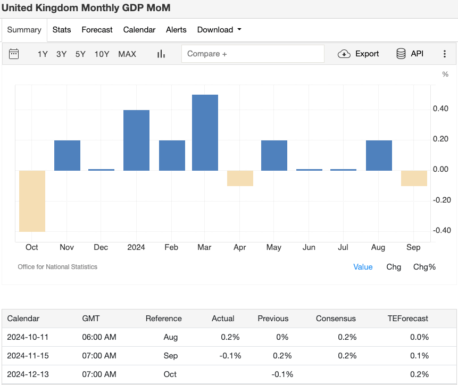Screen dimensions: 458x385
Task: Open the calendar date range picker icon
Action: tap(14, 54)
